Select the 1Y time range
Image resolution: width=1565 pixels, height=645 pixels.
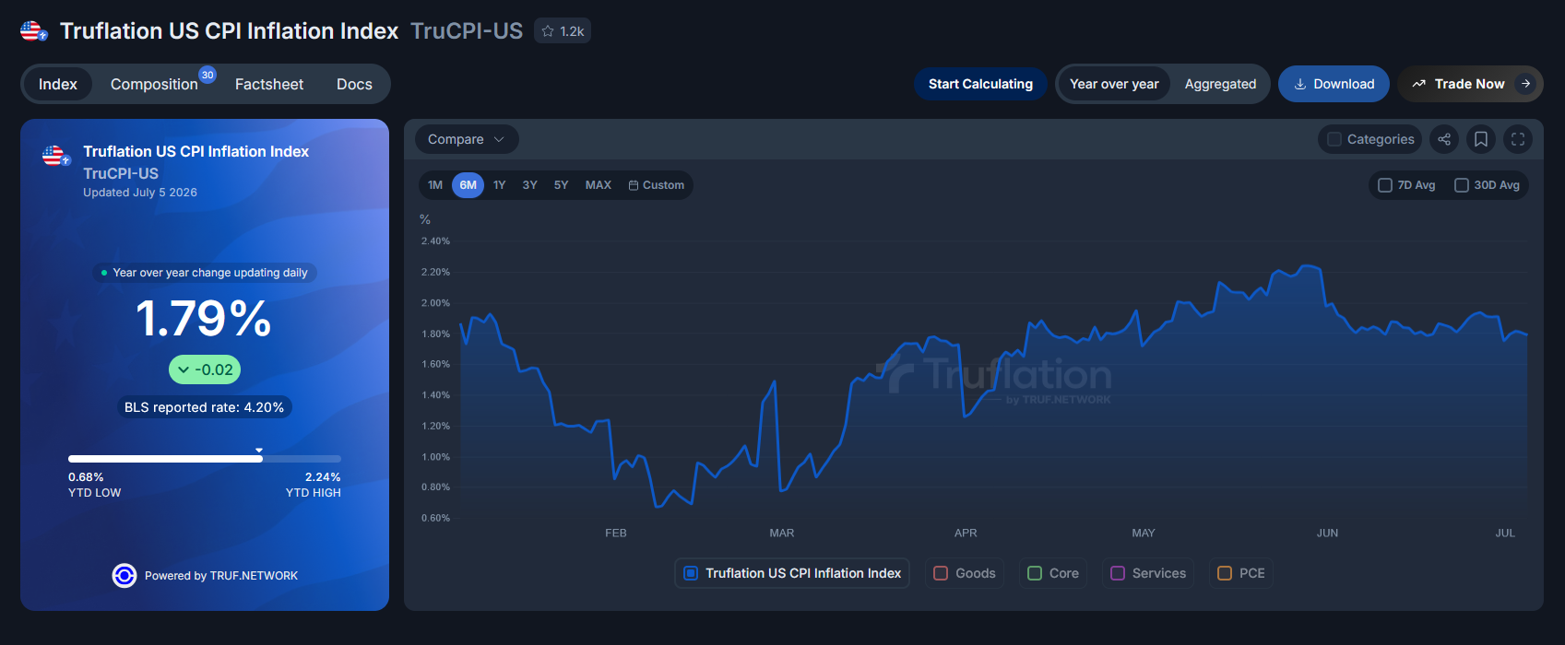point(499,185)
